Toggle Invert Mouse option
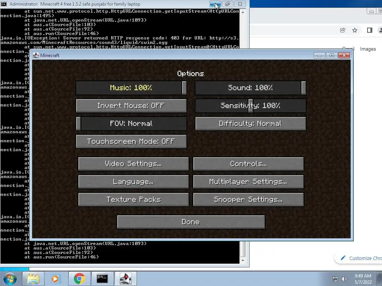382x286 pixels. coord(131,106)
